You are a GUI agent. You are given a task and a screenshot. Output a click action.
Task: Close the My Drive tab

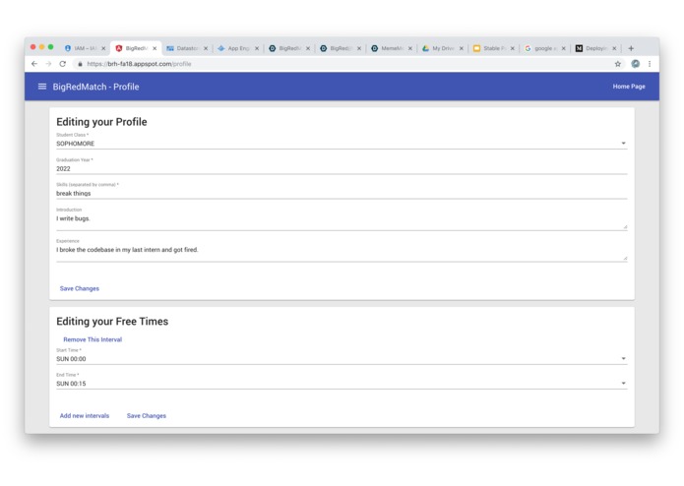[462, 48]
